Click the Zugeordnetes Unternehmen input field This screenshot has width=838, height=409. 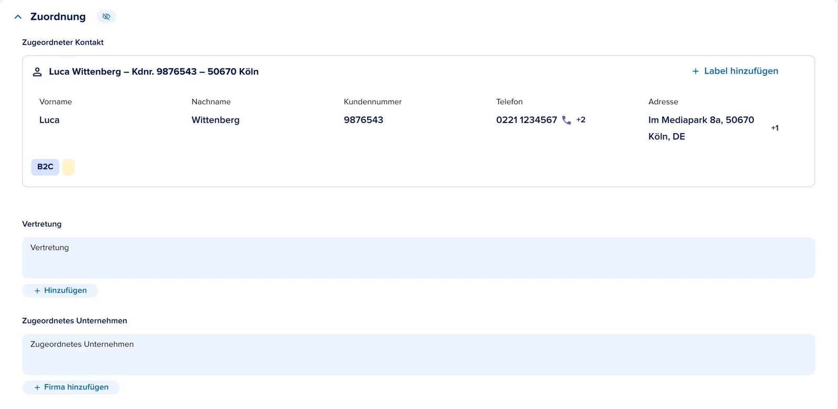tap(418, 354)
